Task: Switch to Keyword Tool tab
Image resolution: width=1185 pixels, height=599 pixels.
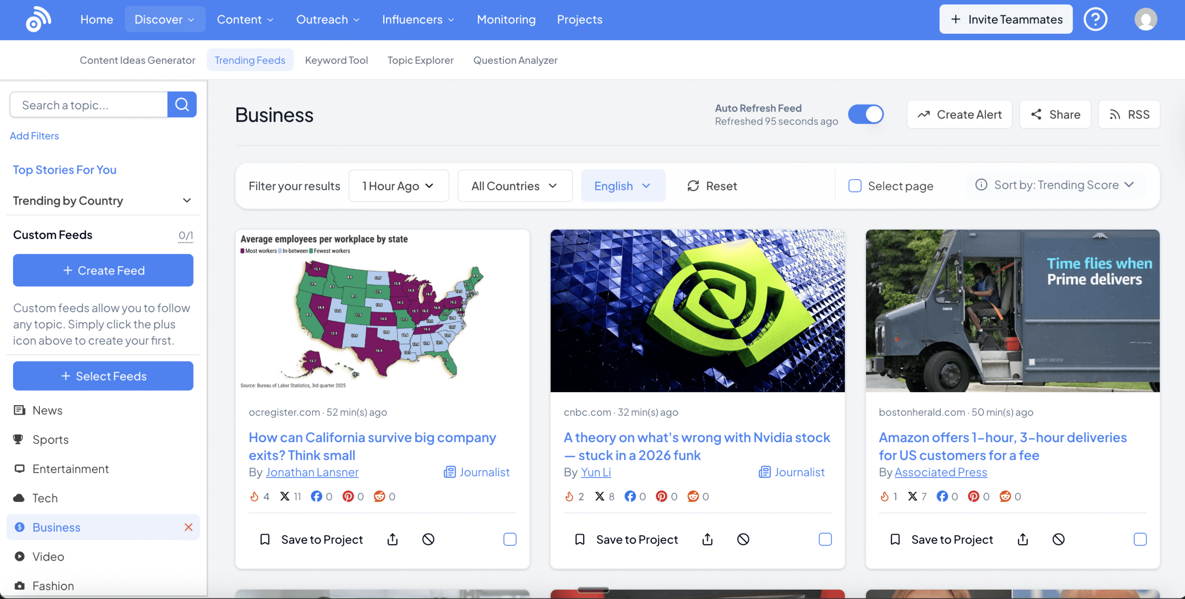Action: (x=337, y=60)
